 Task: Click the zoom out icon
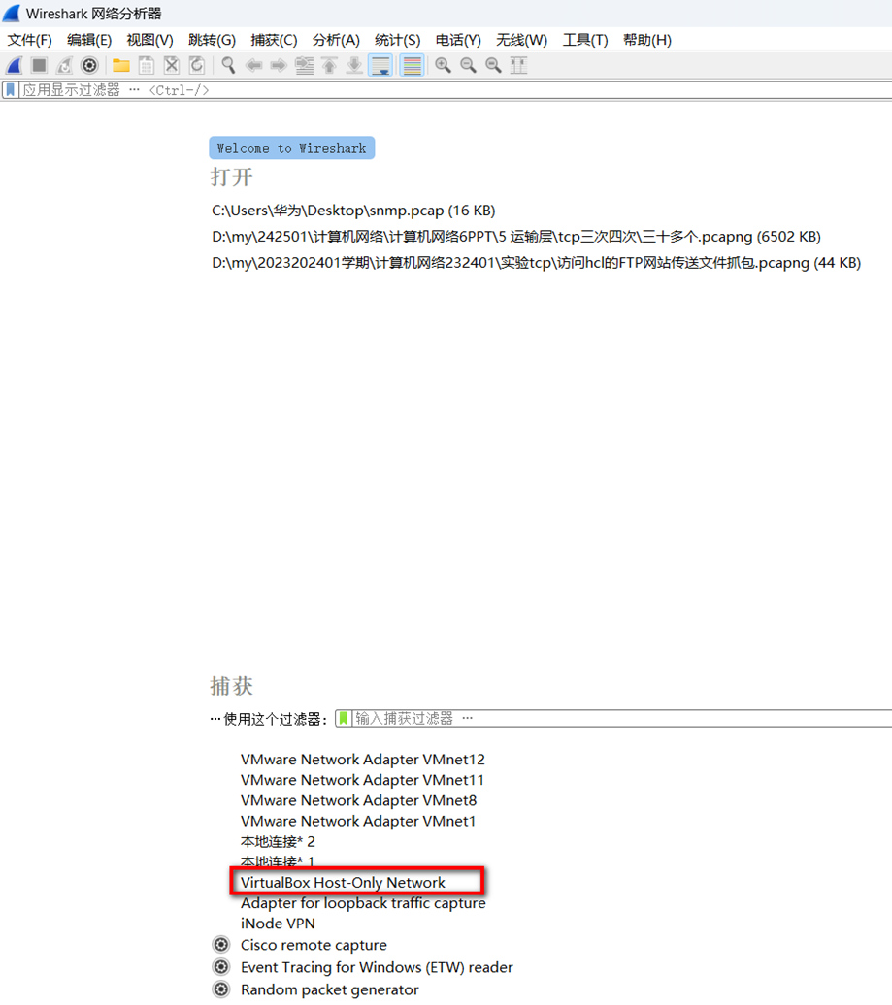[x=468, y=65]
